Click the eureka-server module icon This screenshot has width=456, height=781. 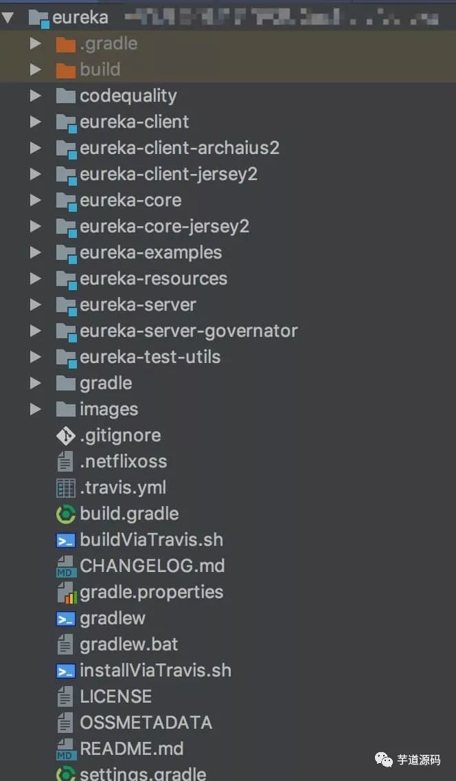(x=66, y=306)
